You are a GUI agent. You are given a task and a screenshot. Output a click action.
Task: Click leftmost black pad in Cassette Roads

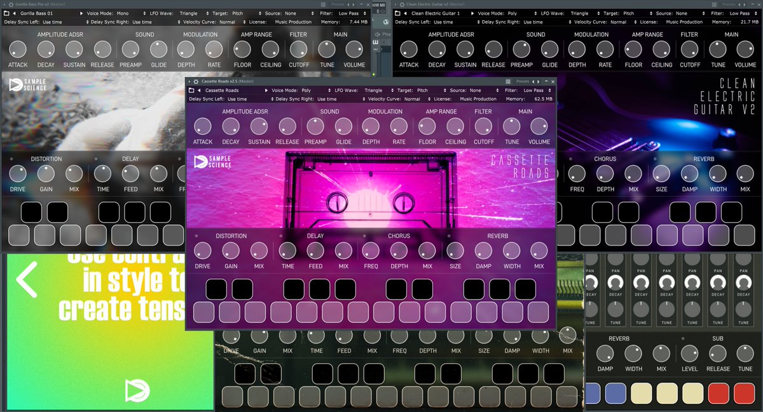(216, 289)
